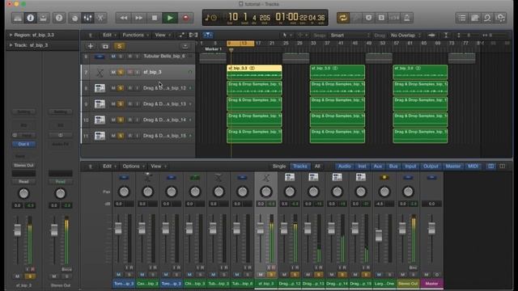Viewport: 518px width, 291px height.
Task: Click the red Record button
Action: pyautogui.click(x=185, y=18)
